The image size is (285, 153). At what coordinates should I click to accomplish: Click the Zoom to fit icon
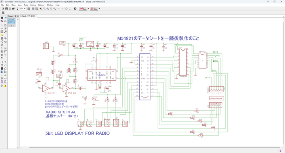[41, 9]
